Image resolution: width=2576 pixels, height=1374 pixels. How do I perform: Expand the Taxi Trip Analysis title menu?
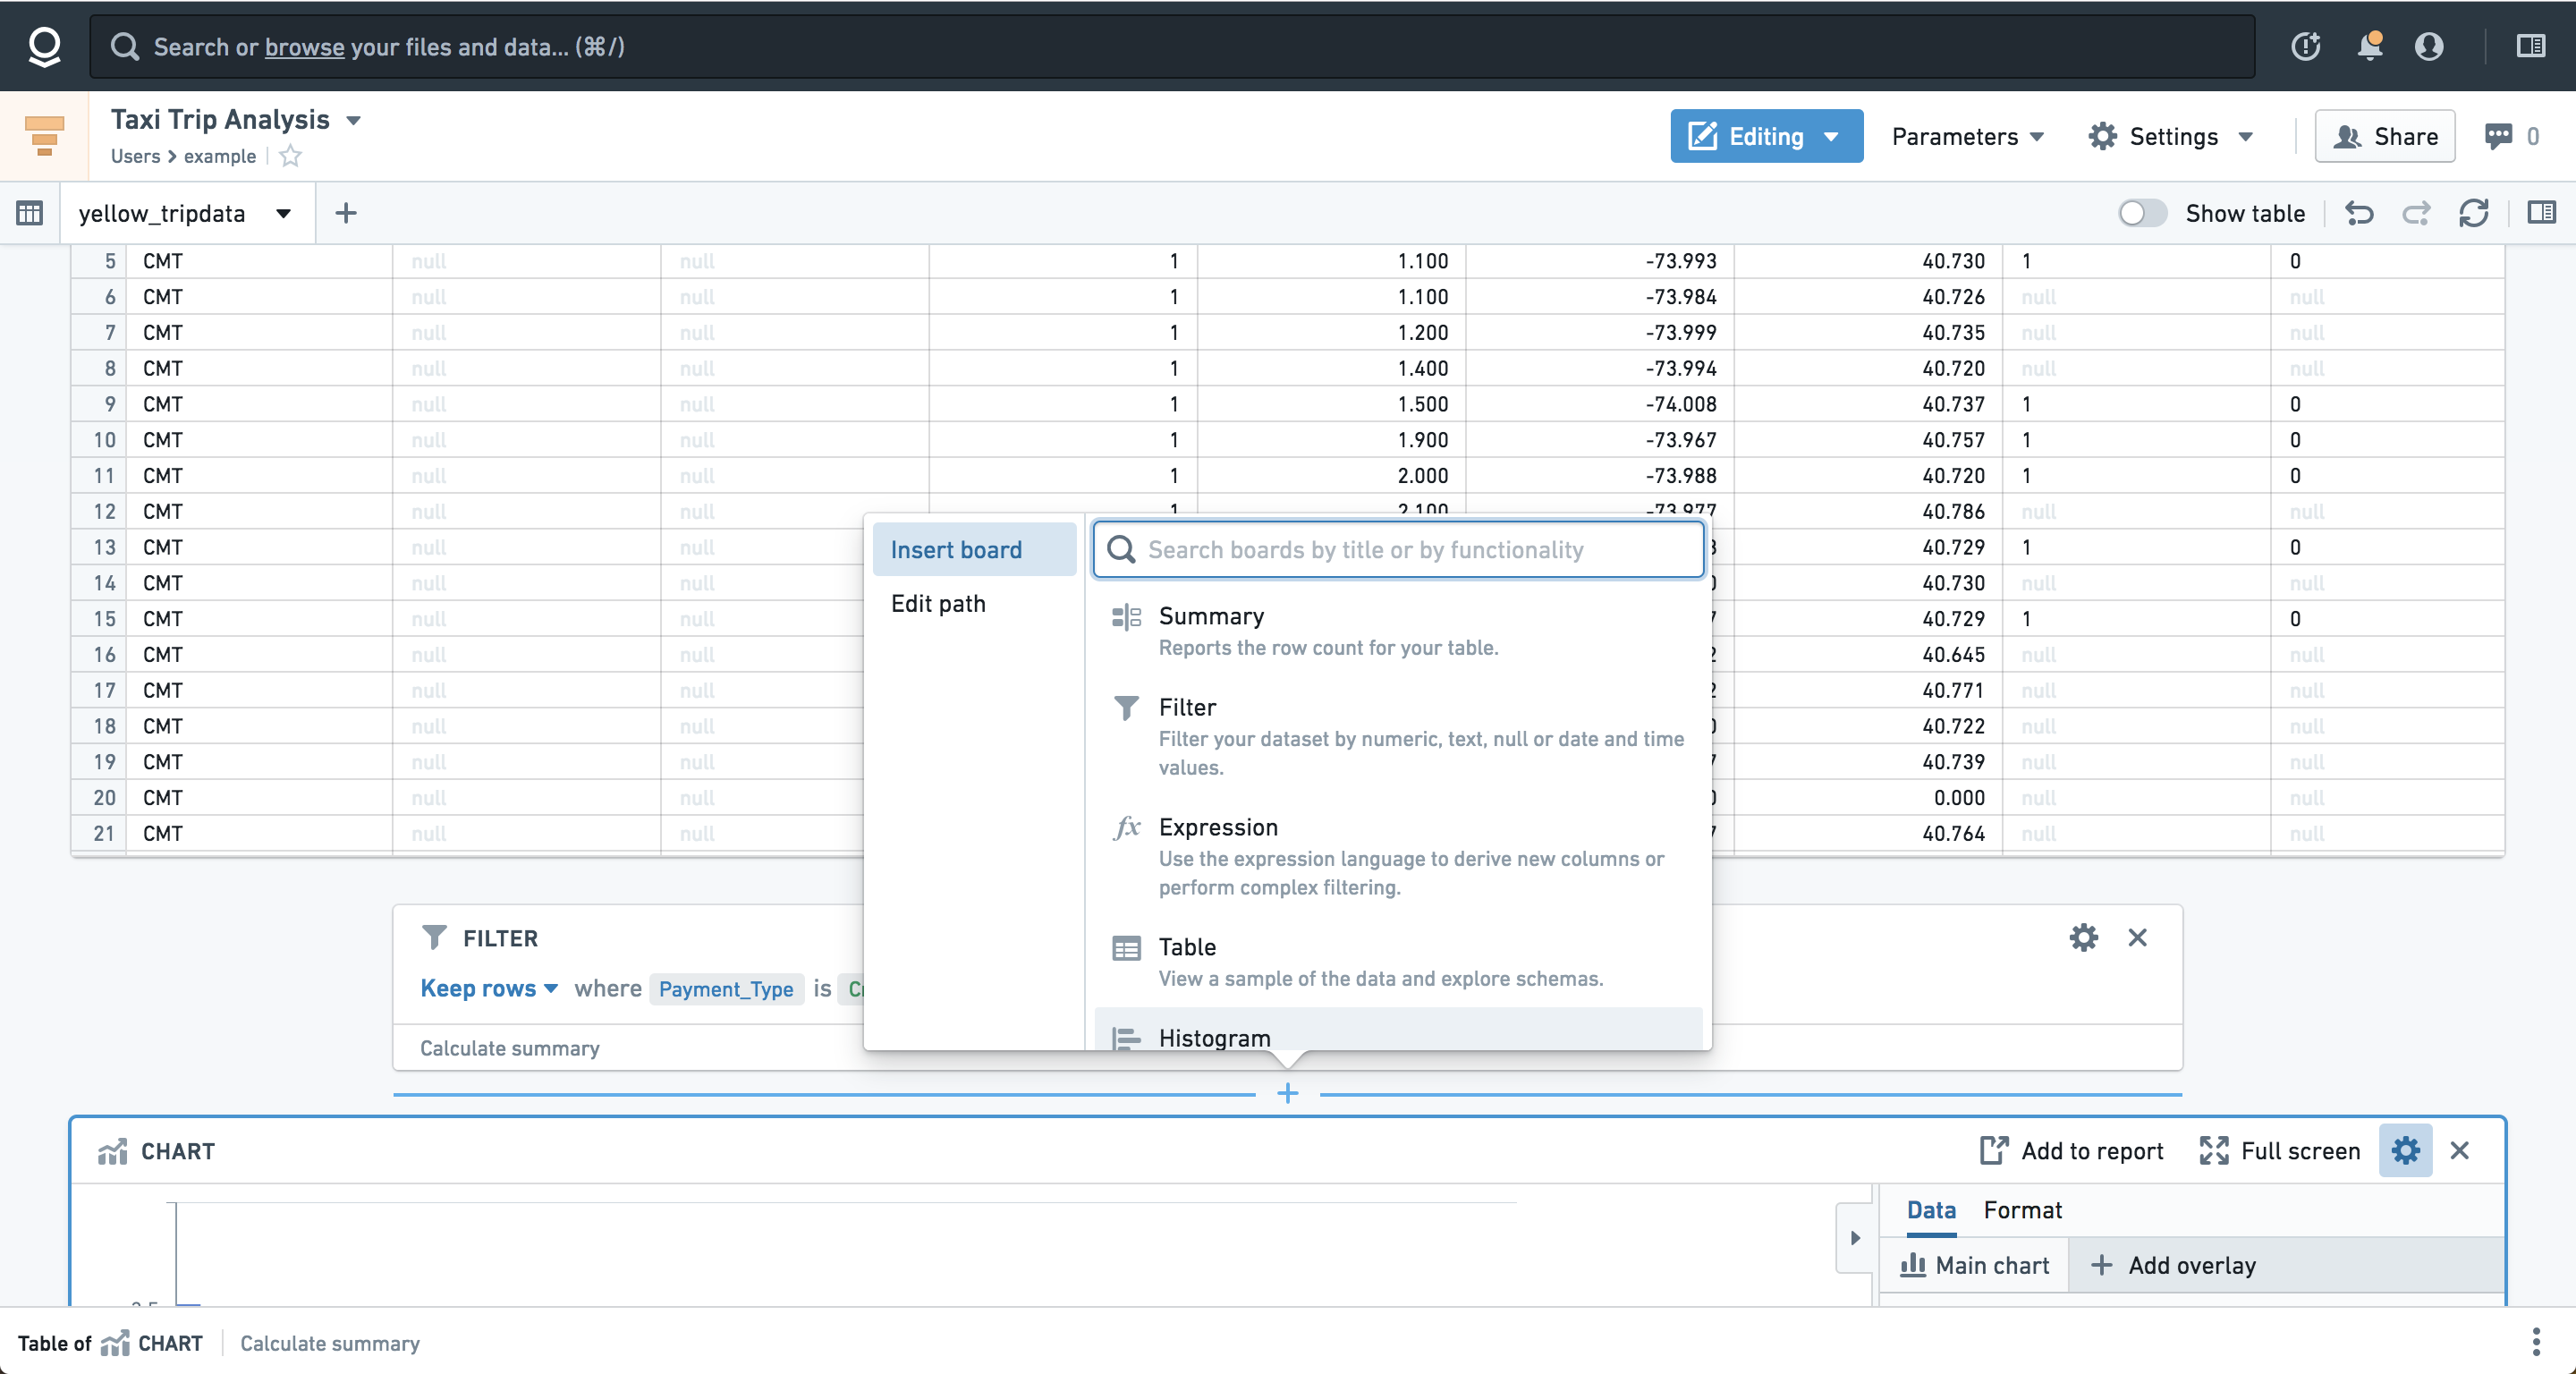[353, 120]
